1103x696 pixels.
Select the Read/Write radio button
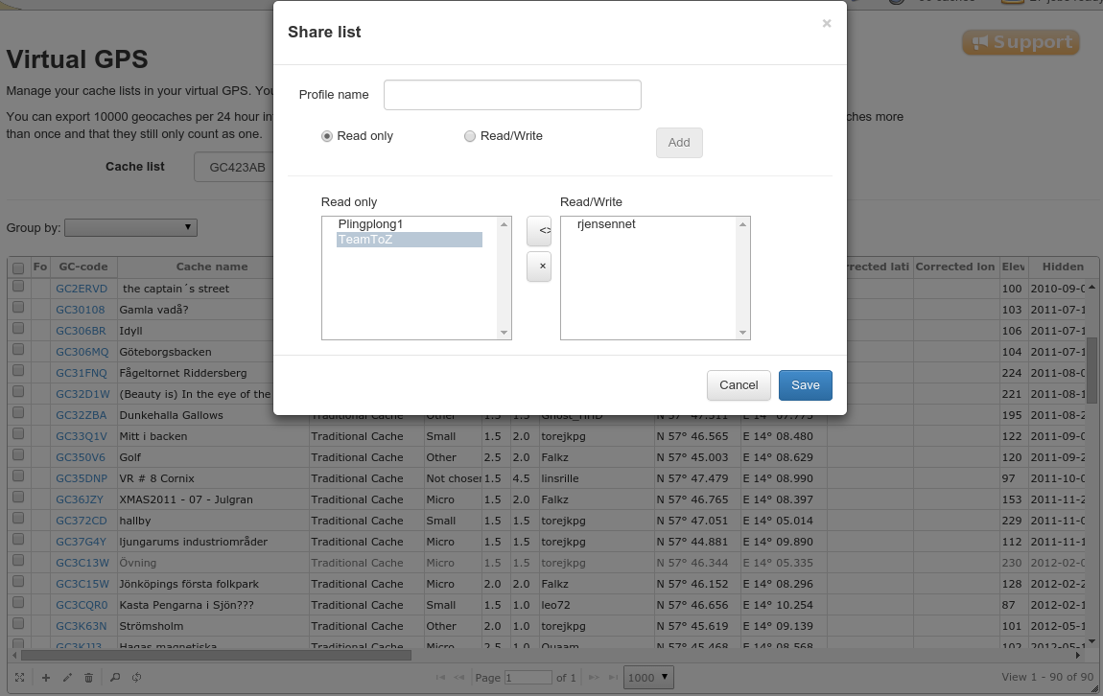point(470,136)
